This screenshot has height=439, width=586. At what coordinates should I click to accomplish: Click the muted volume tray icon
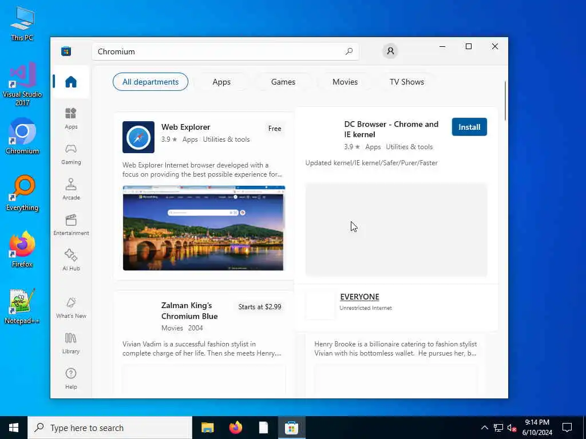512,428
